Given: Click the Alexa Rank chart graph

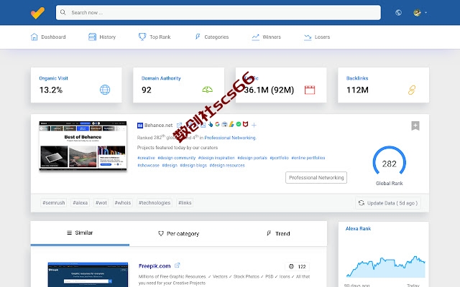Looking at the screenshot, I should (x=385, y=266).
